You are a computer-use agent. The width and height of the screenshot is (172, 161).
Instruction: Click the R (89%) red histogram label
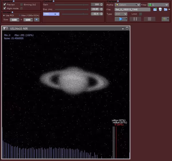(x=119, y=125)
